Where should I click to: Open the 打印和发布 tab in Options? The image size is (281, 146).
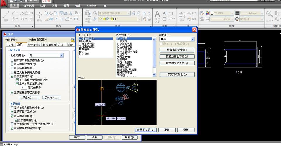[49, 45]
